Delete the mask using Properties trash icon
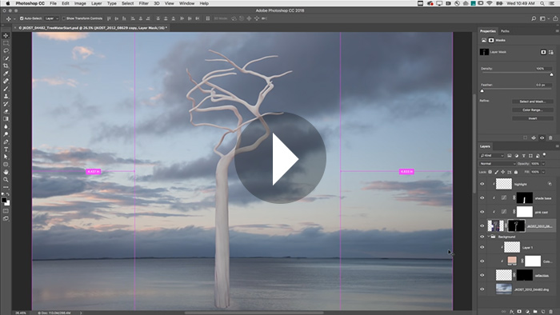560x315 pixels. click(550, 138)
